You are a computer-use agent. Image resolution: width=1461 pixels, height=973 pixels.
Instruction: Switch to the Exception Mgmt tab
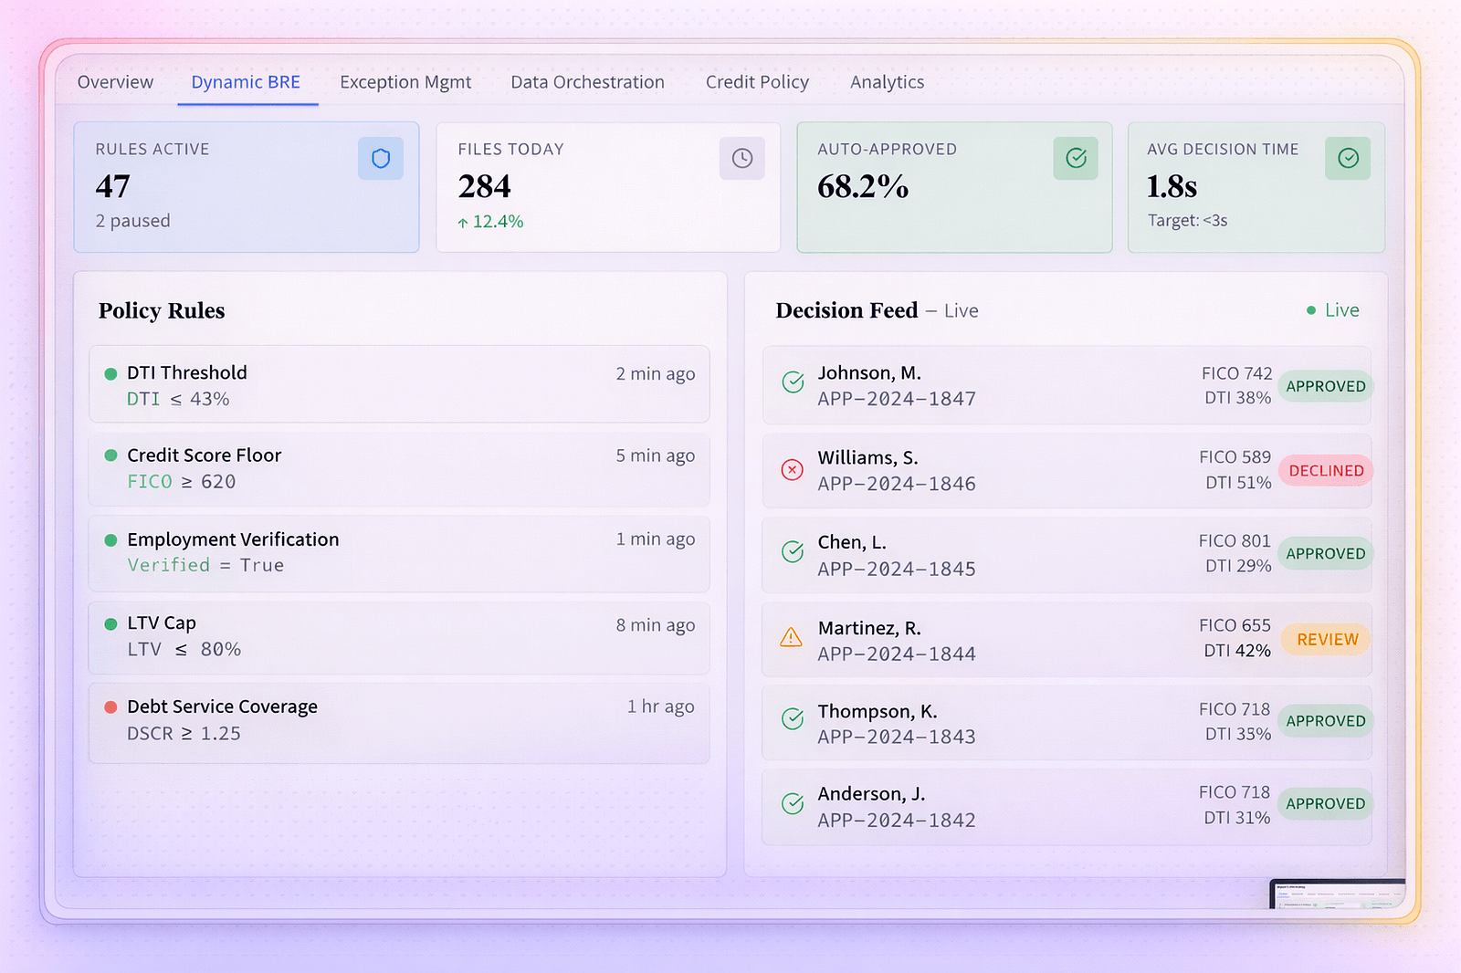[x=405, y=82]
